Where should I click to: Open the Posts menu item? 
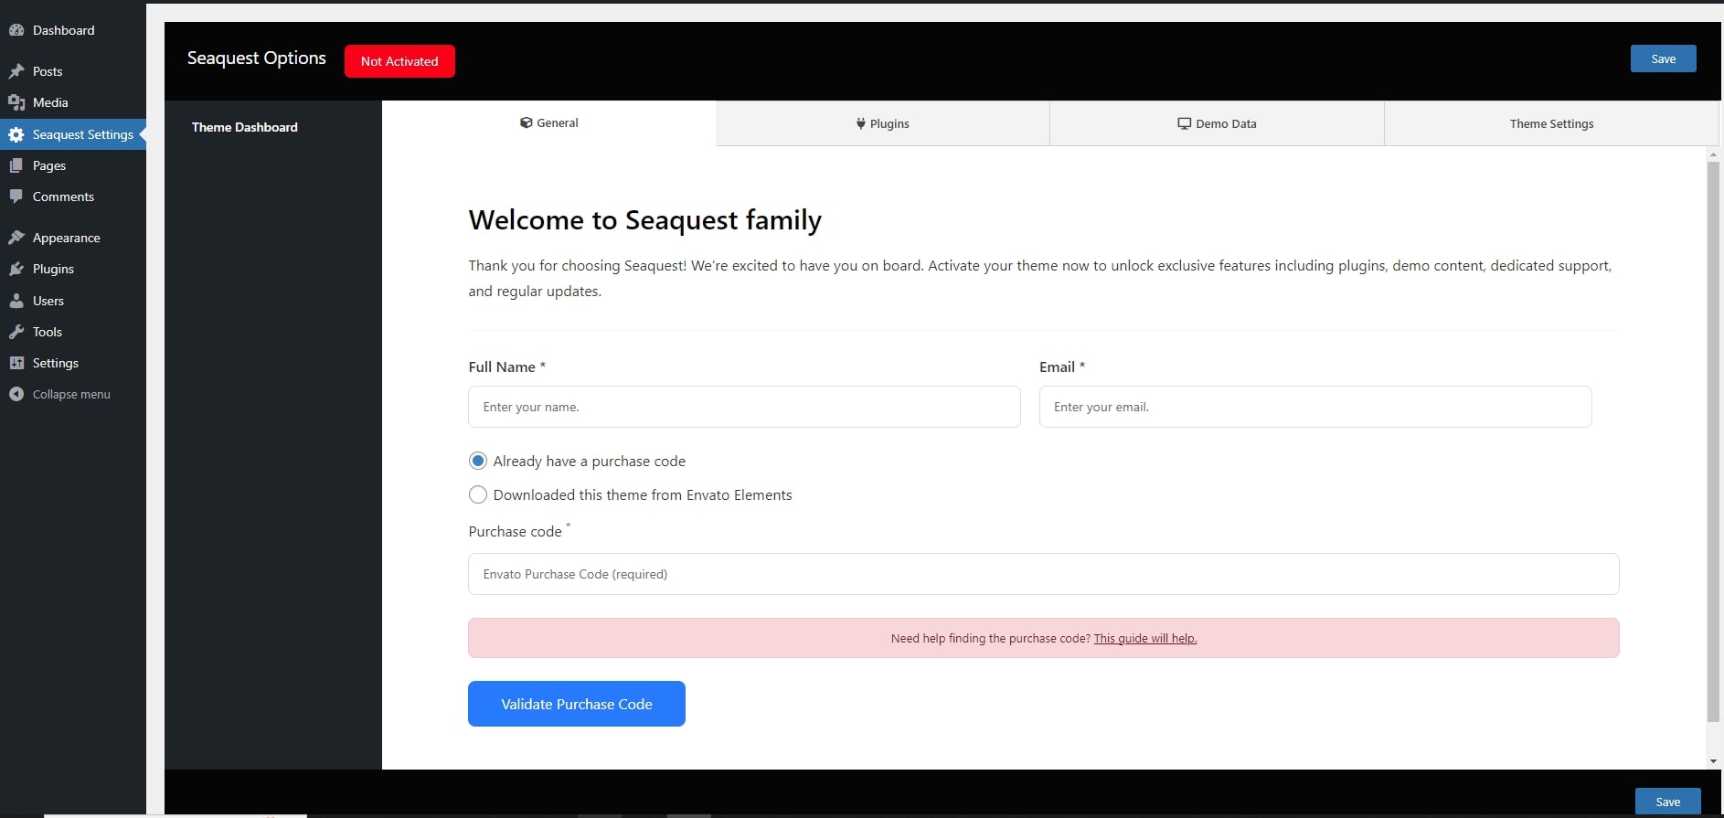(x=73, y=71)
